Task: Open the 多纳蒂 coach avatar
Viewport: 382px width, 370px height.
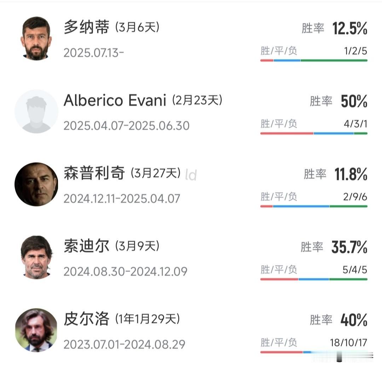Action: 36,38
